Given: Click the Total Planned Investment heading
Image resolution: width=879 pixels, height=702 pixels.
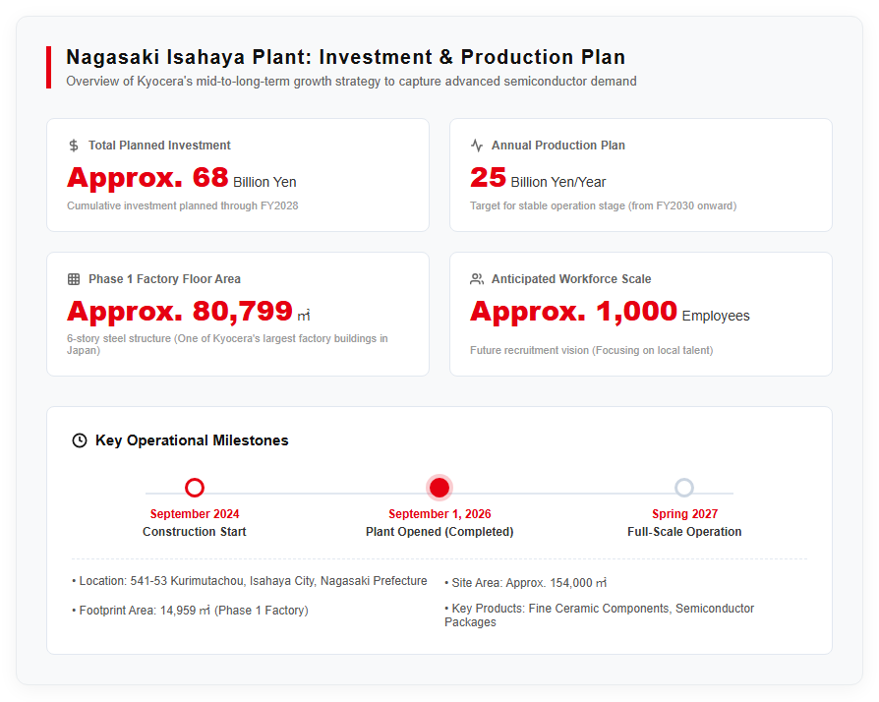Looking at the screenshot, I should click(159, 146).
